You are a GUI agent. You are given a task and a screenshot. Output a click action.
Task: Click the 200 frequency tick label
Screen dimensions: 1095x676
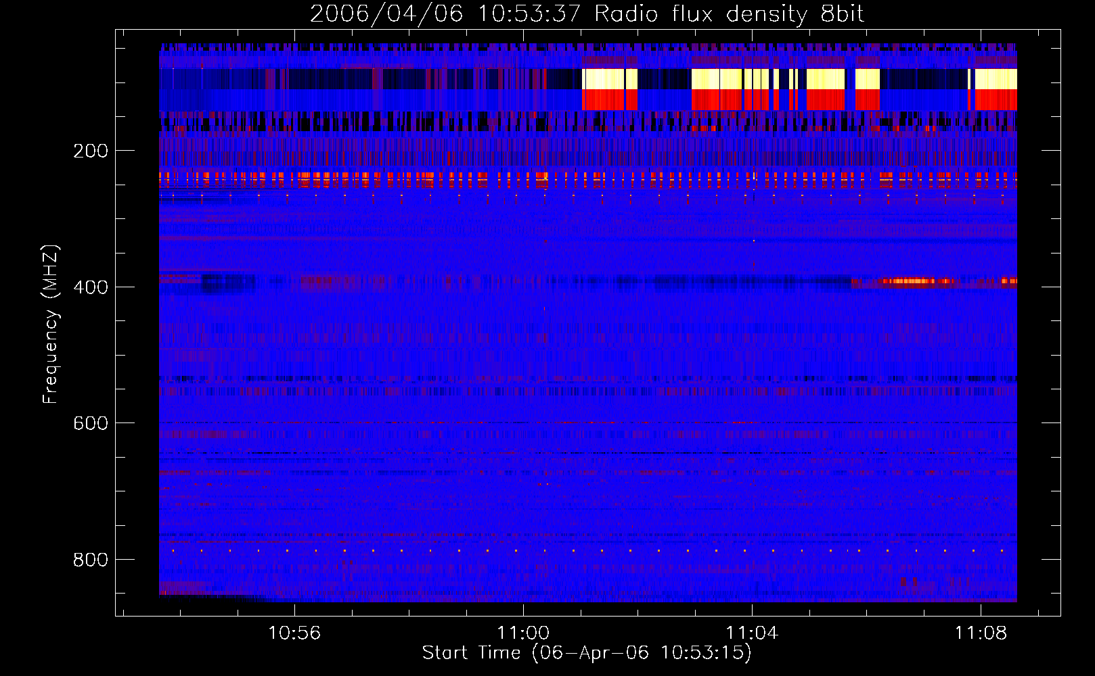click(x=91, y=151)
